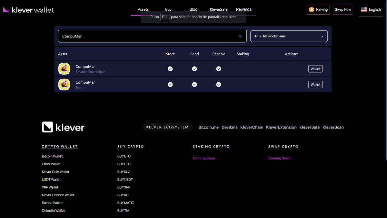Open the Buy tab
Screen dimensions: 387x218
[168, 10]
